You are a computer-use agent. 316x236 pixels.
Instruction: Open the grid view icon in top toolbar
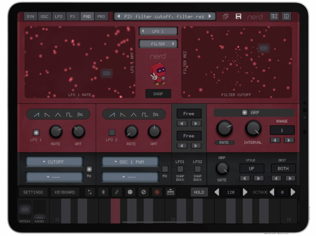[x=274, y=16]
